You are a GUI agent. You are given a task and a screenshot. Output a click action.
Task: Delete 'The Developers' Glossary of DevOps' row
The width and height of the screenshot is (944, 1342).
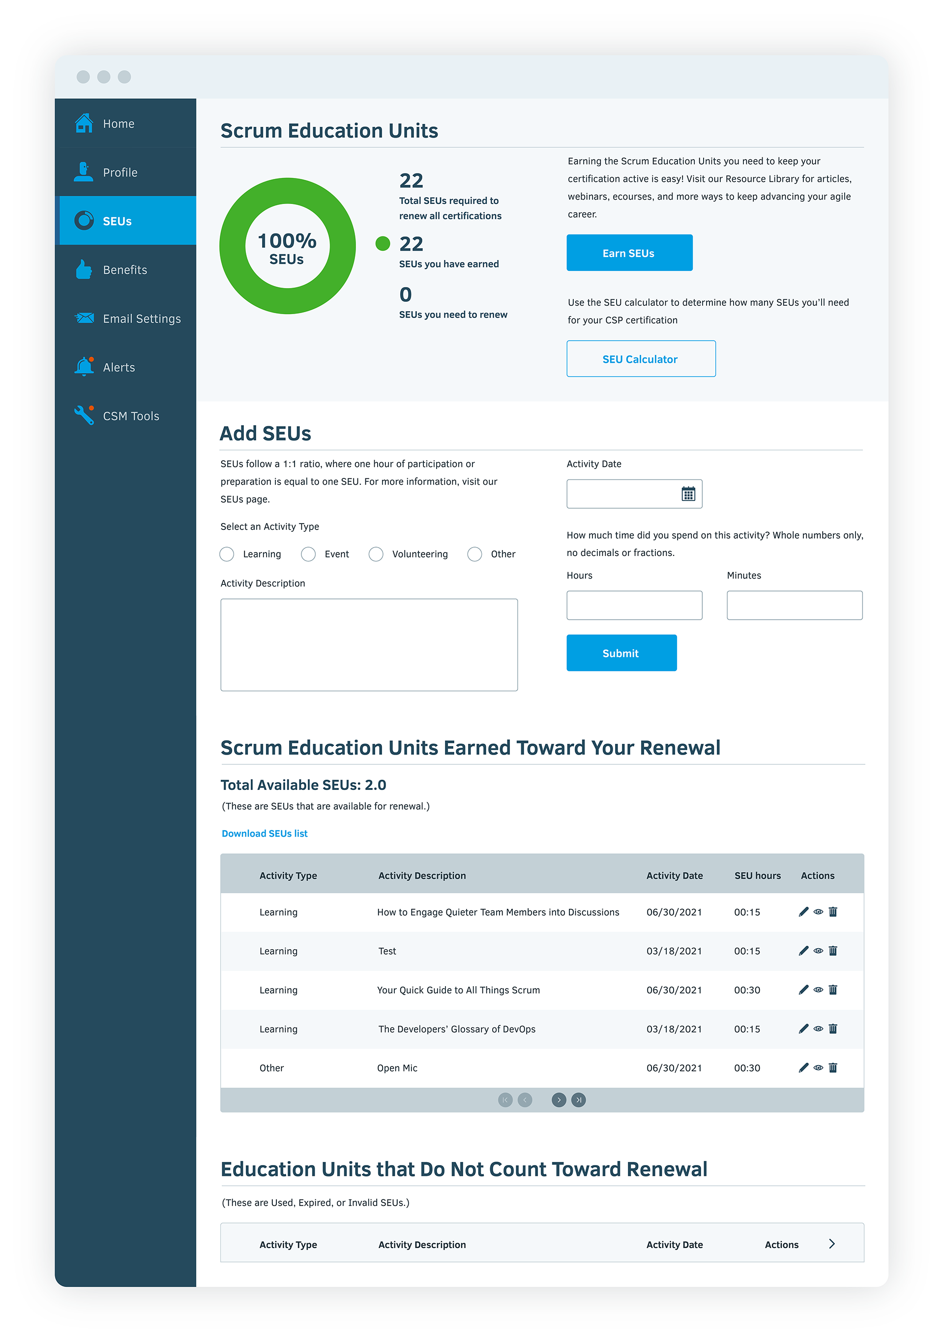coord(833,1029)
